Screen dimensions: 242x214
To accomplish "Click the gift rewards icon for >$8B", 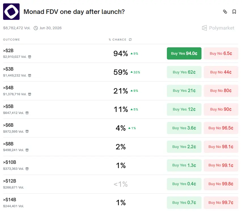I will (x=27, y=150).
